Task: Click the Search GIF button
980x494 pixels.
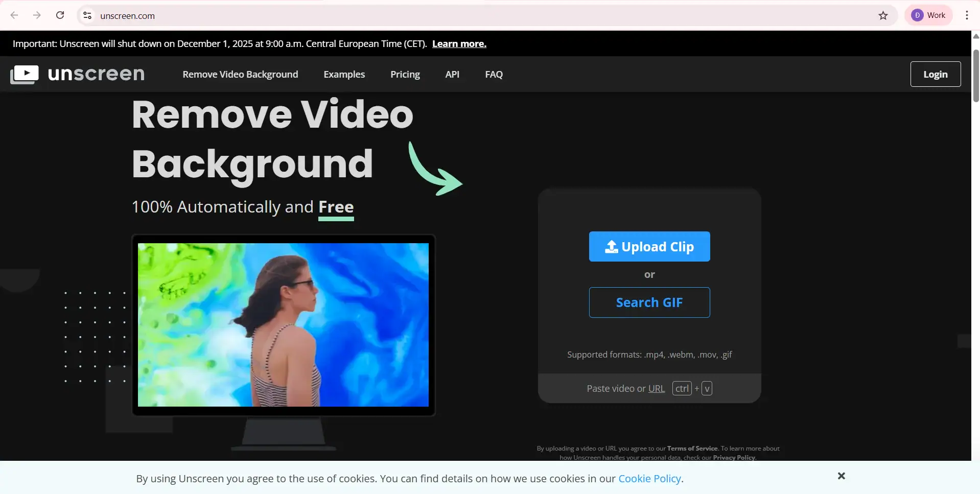Action: (x=649, y=302)
